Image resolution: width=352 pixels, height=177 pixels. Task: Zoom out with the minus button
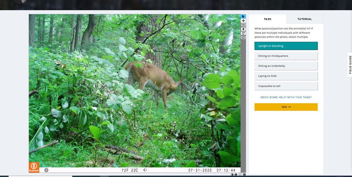(243, 25)
